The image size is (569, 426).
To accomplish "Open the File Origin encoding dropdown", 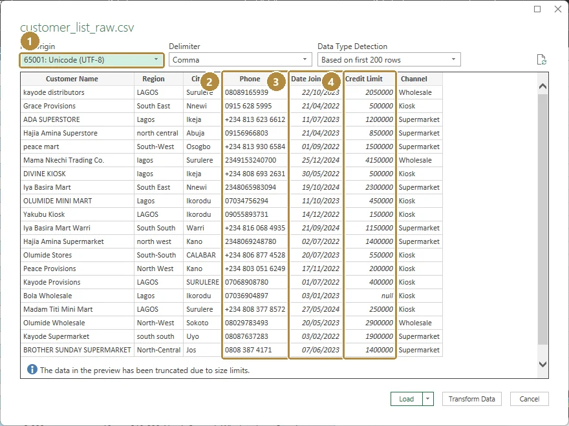I will (x=91, y=60).
